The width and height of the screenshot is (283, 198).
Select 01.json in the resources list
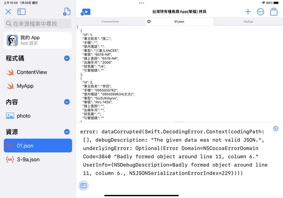tap(38, 146)
